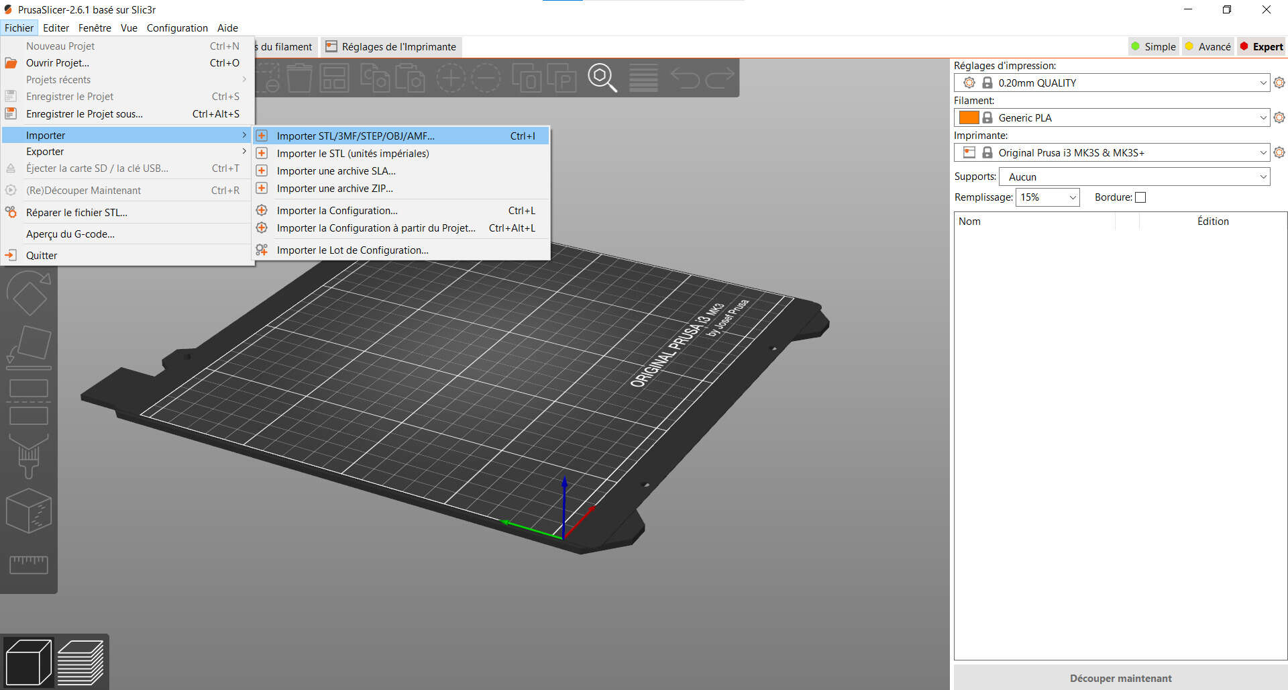Click the Découper maintenant button

1120,678
